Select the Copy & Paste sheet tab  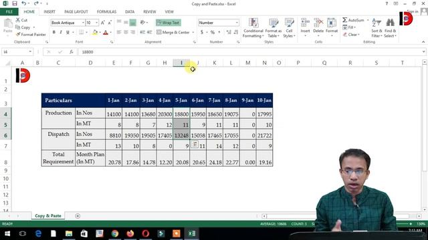point(48,216)
